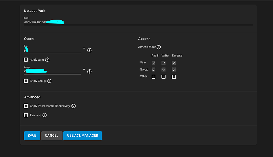Open help icon next to Group owner field

(x=89, y=71)
